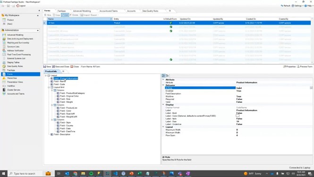This screenshot has height=177, width=314.
Task: Open FastApps in Administration sidebar
Action: tap(11, 70)
